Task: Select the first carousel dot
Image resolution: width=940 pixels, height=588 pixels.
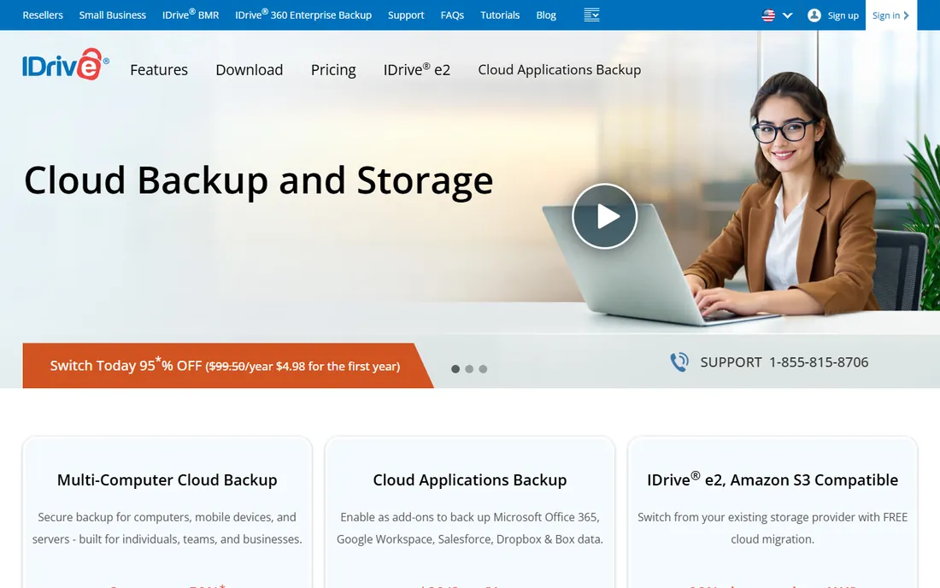Action: 455,368
